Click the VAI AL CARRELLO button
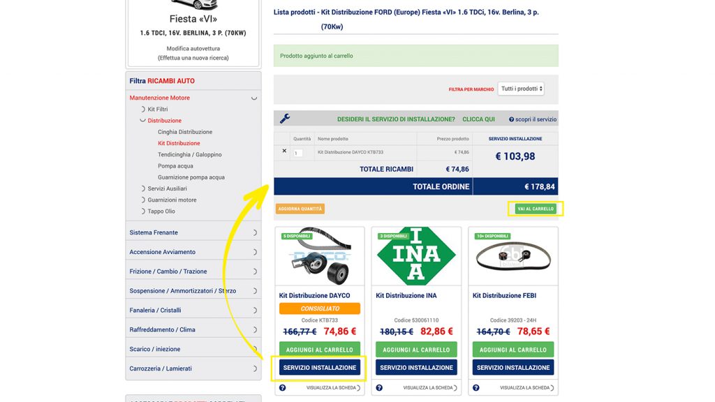The height and width of the screenshot is (402, 715). click(x=536, y=209)
